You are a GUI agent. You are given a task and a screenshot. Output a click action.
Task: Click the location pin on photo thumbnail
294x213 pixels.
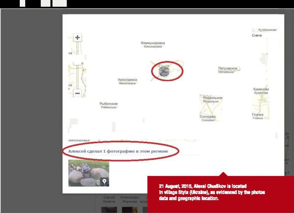pos(105,182)
